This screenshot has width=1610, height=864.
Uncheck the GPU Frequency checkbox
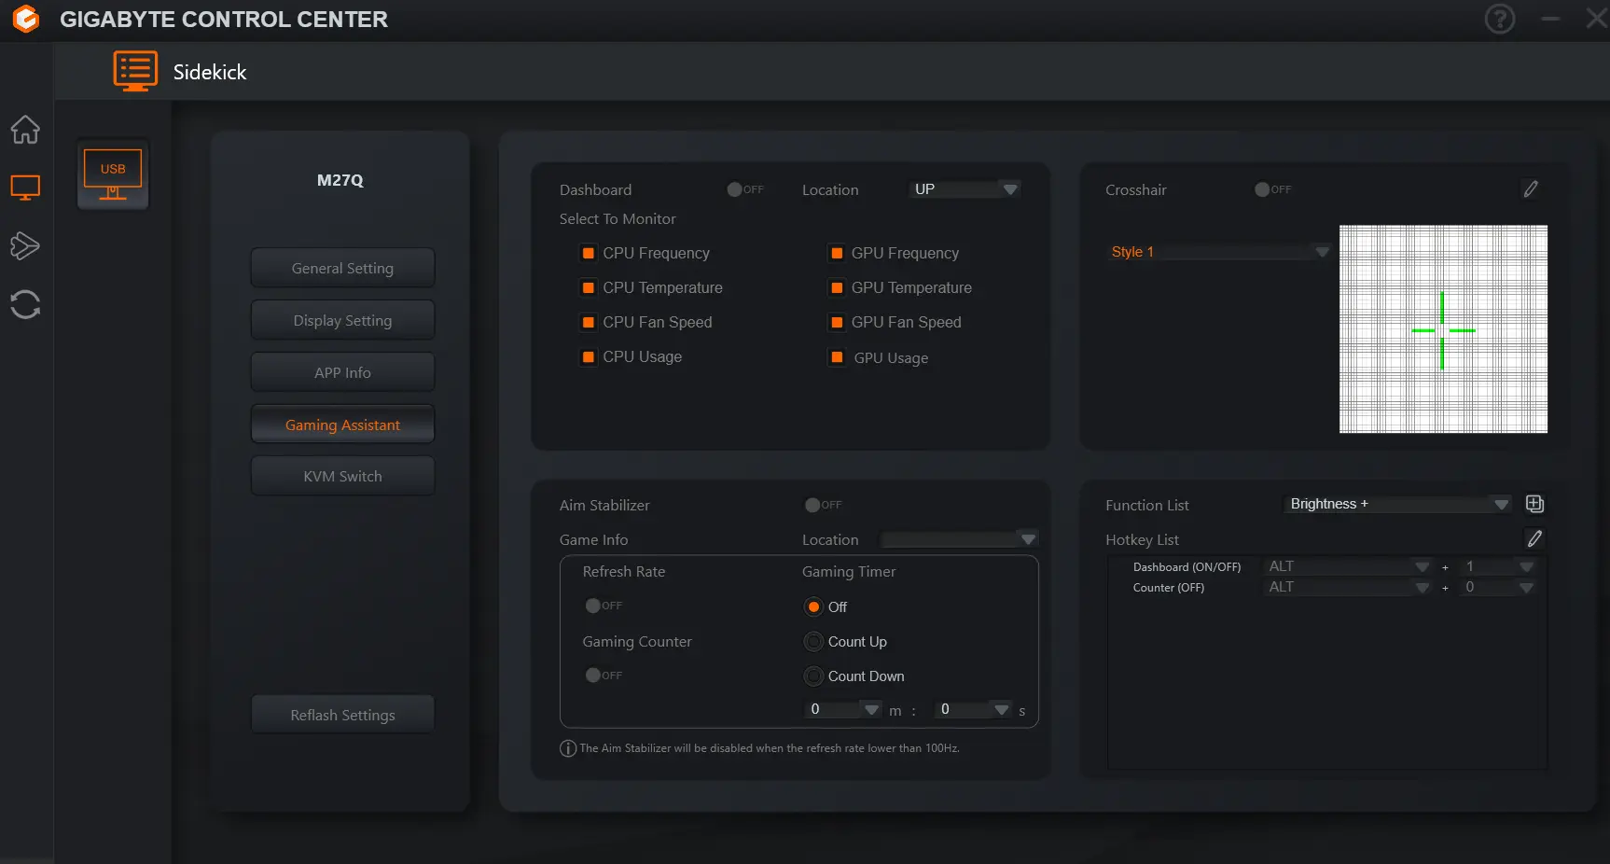pos(837,253)
